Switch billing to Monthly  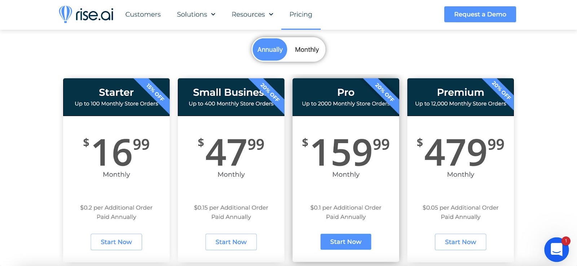tap(307, 49)
